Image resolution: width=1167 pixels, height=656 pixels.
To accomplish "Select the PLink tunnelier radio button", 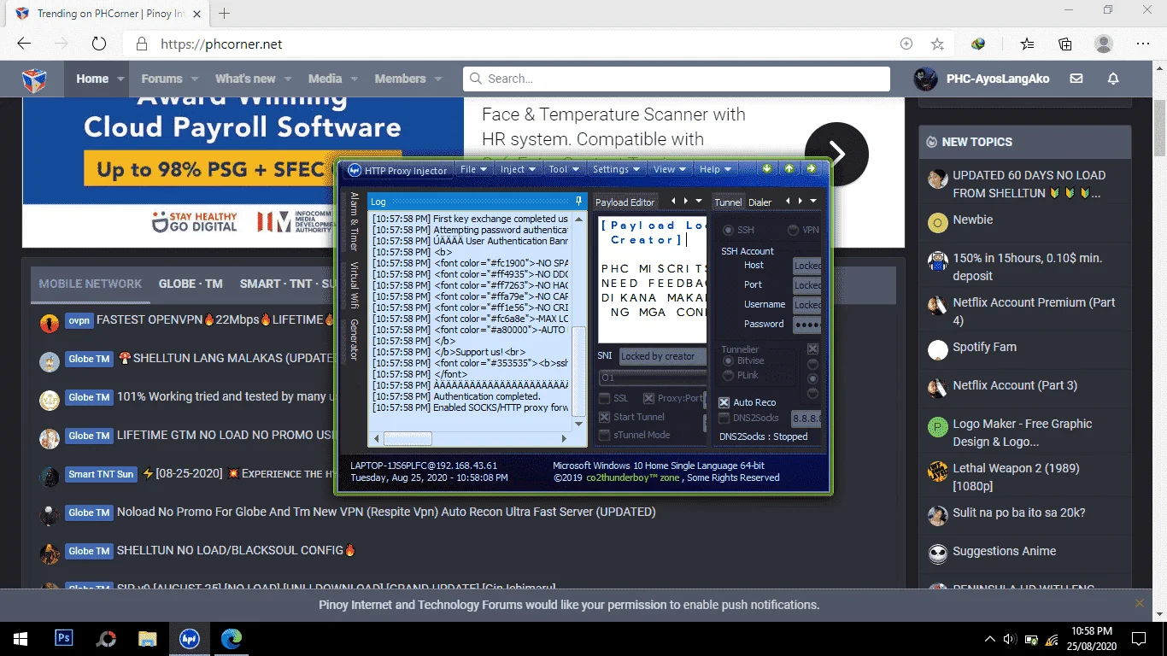I will point(728,375).
